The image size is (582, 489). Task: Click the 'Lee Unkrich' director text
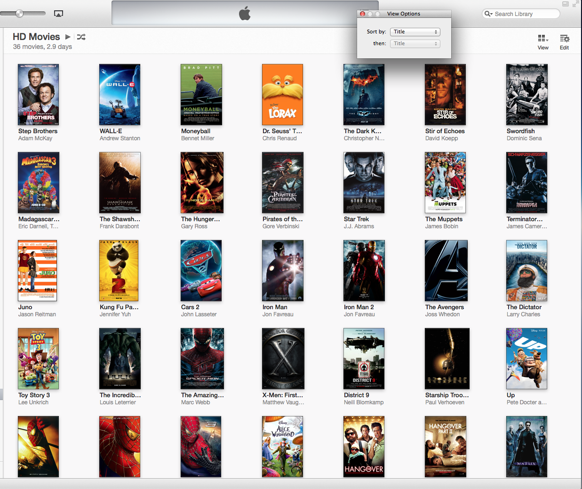pos(33,402)
